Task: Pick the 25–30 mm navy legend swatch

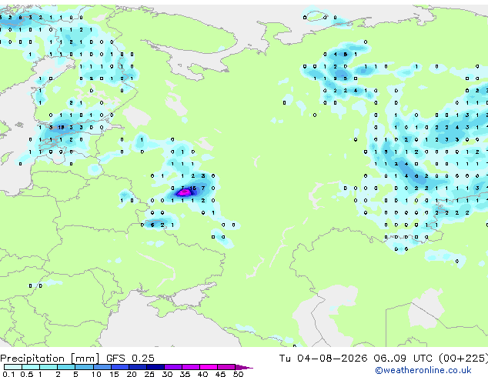Action: (x=155, y=367)
